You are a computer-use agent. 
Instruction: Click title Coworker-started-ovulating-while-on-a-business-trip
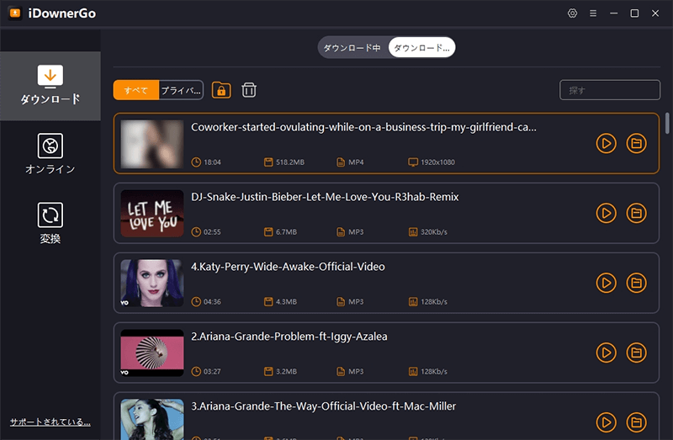(x=363, y=127)
